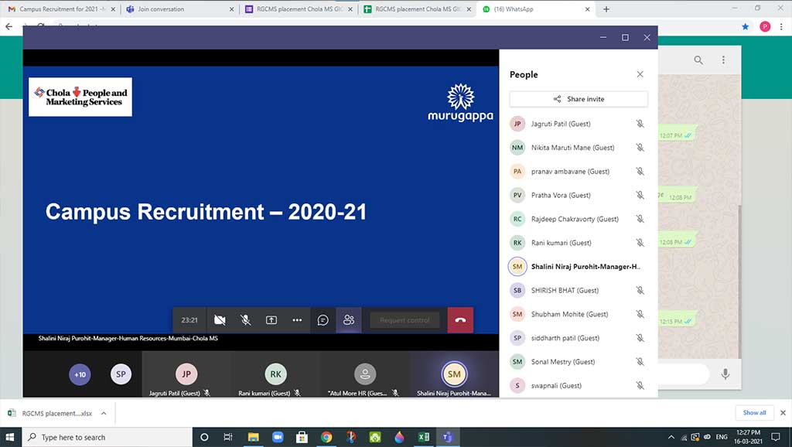Open Zoom from the Windows taskbar
This screenshot has width=792, height=447.
pyautogui.click(x=278, y=437)
